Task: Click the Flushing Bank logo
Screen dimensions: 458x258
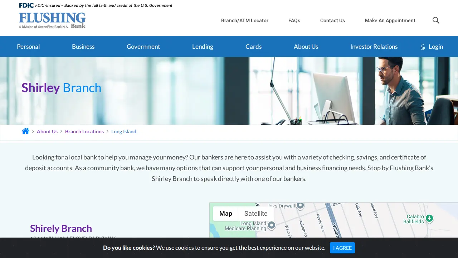Action: pyautogui.click(x=52, y=20)
